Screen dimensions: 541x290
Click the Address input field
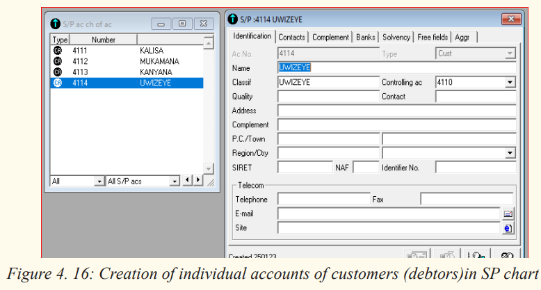[397, 111]
